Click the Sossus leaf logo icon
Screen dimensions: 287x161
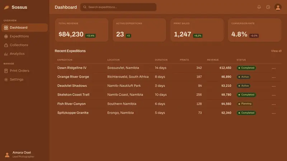pyautogui.click(x=6, y=7)
